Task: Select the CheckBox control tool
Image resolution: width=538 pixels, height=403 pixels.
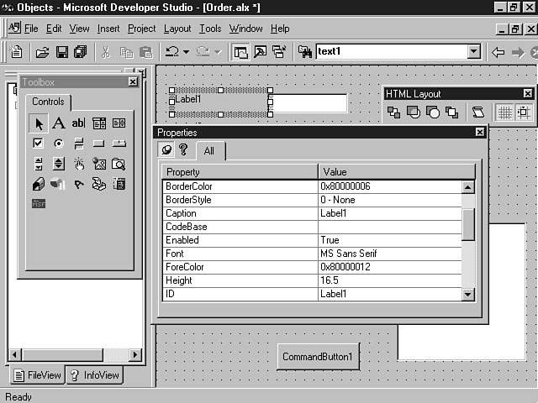Action: (38, 144)
